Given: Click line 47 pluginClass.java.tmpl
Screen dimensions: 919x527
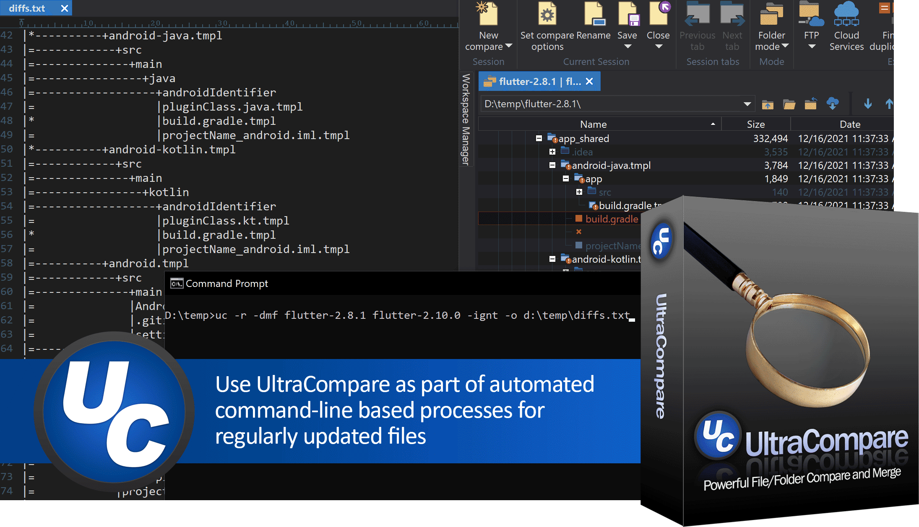Looking at the screenshot, I should point(232,106).
